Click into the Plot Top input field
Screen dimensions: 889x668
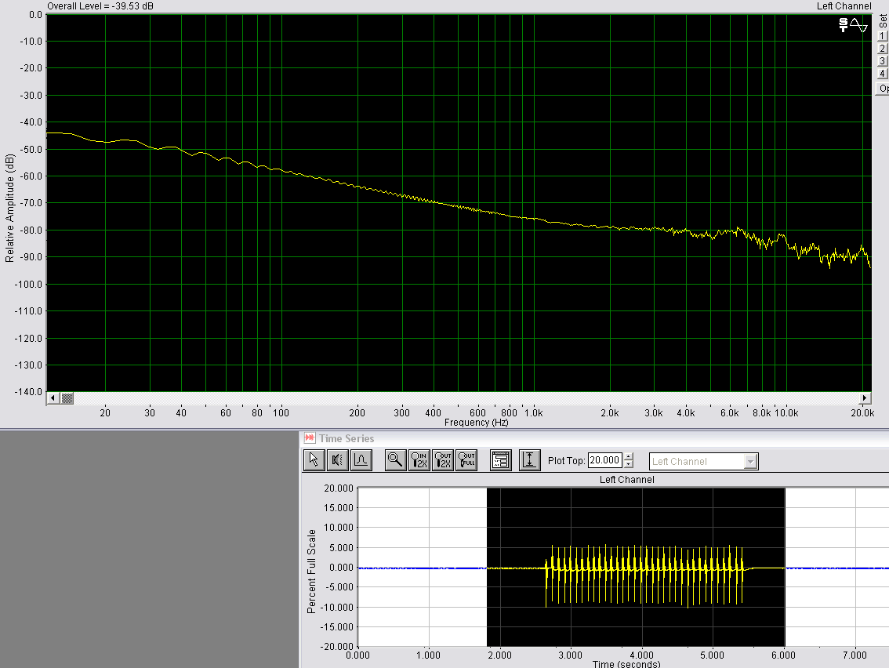604,461
